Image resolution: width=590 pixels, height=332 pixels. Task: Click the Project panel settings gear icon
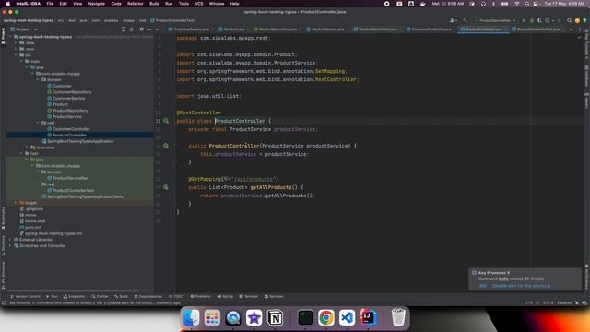point(141,30)
